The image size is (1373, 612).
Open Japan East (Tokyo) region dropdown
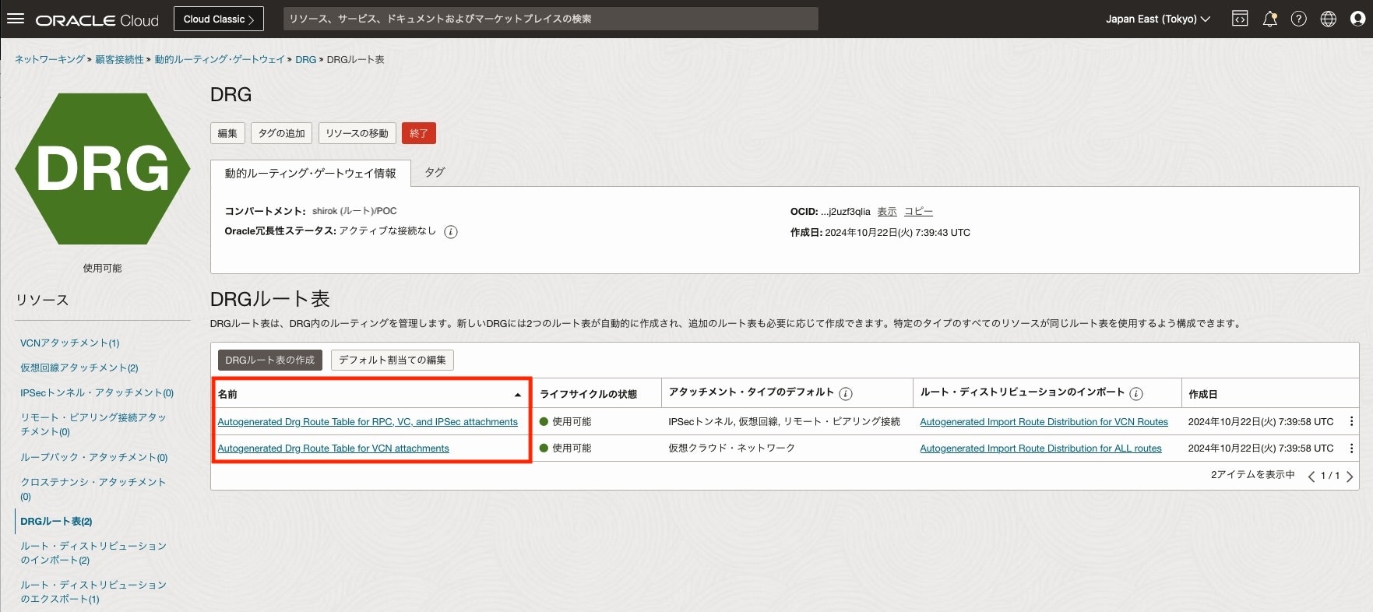point(1157,19)
